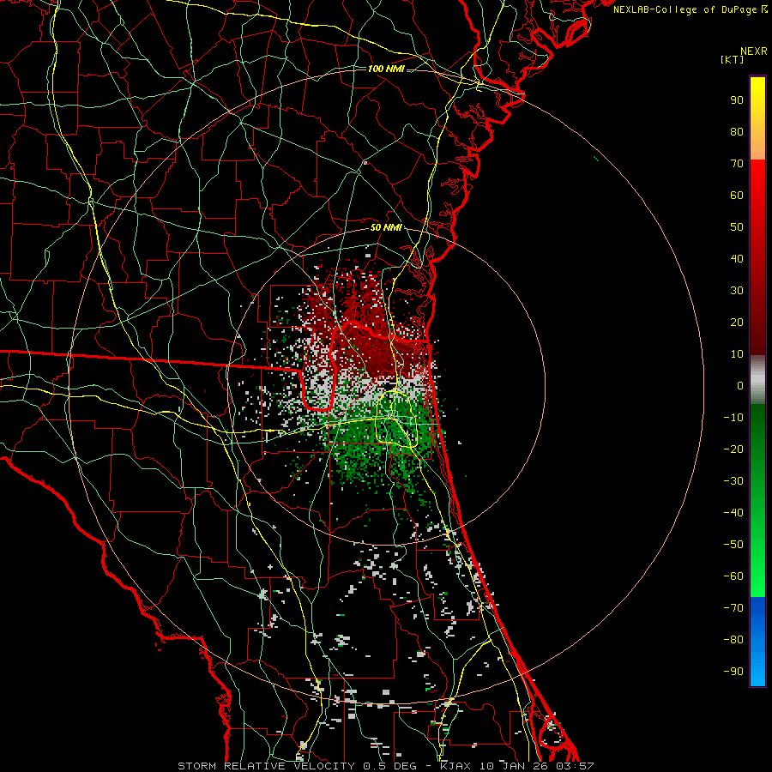Viewport: 772px width, 772px height.
Task: Click the 90 value on the velocity scale
Action: pos(737,100)
